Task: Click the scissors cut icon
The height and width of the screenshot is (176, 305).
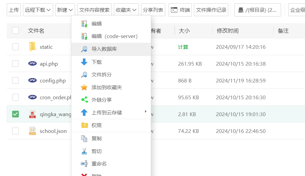Action: [x=84, y=151]
